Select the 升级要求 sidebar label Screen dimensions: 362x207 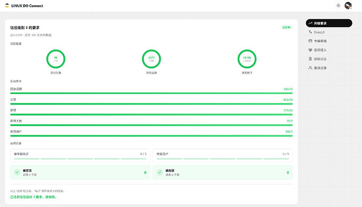[320, 23]
